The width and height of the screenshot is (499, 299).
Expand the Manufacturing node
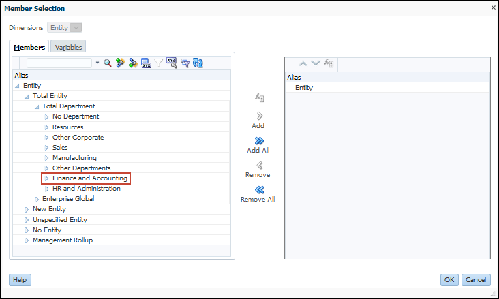click(x=46, y=158)
